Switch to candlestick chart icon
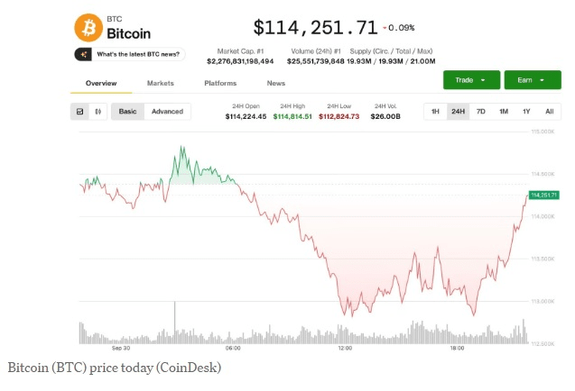This screenshot has height=391, width=575. click(x=97, y=112)
